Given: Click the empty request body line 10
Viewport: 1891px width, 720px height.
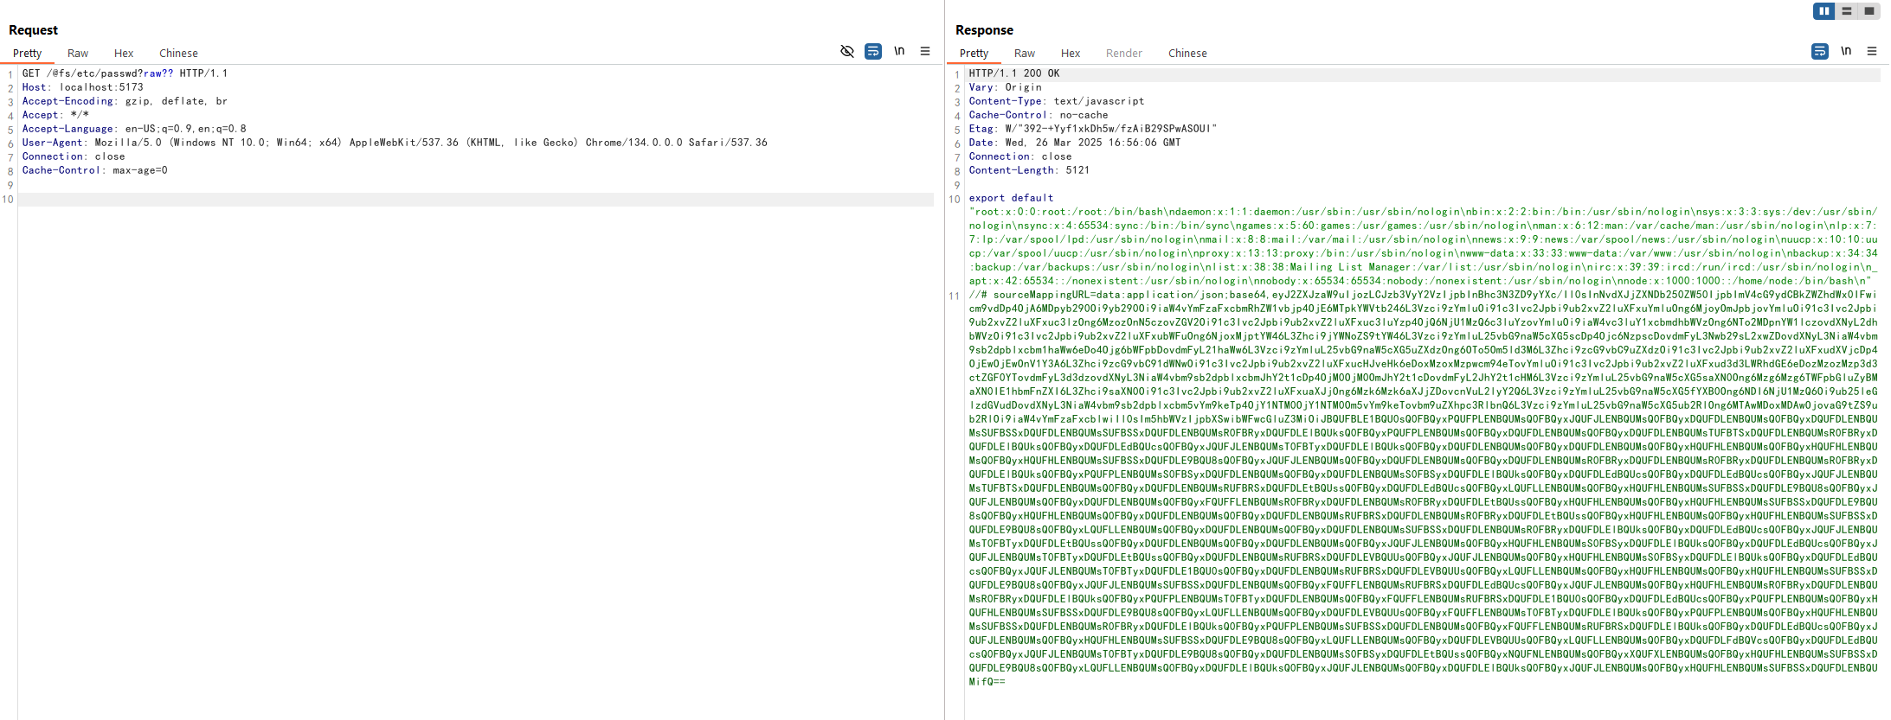Looking at the screenshot, I should (476, 200).
